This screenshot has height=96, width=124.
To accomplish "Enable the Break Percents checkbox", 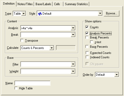I will tap(87, 37).
